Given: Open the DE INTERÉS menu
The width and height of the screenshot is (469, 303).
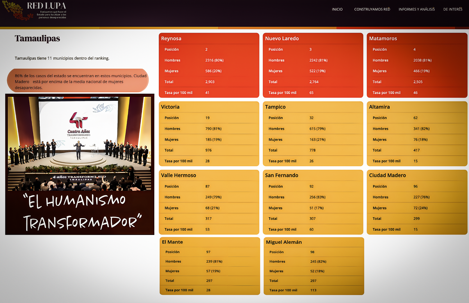Looking at the screenshot, I should [453, 9].
